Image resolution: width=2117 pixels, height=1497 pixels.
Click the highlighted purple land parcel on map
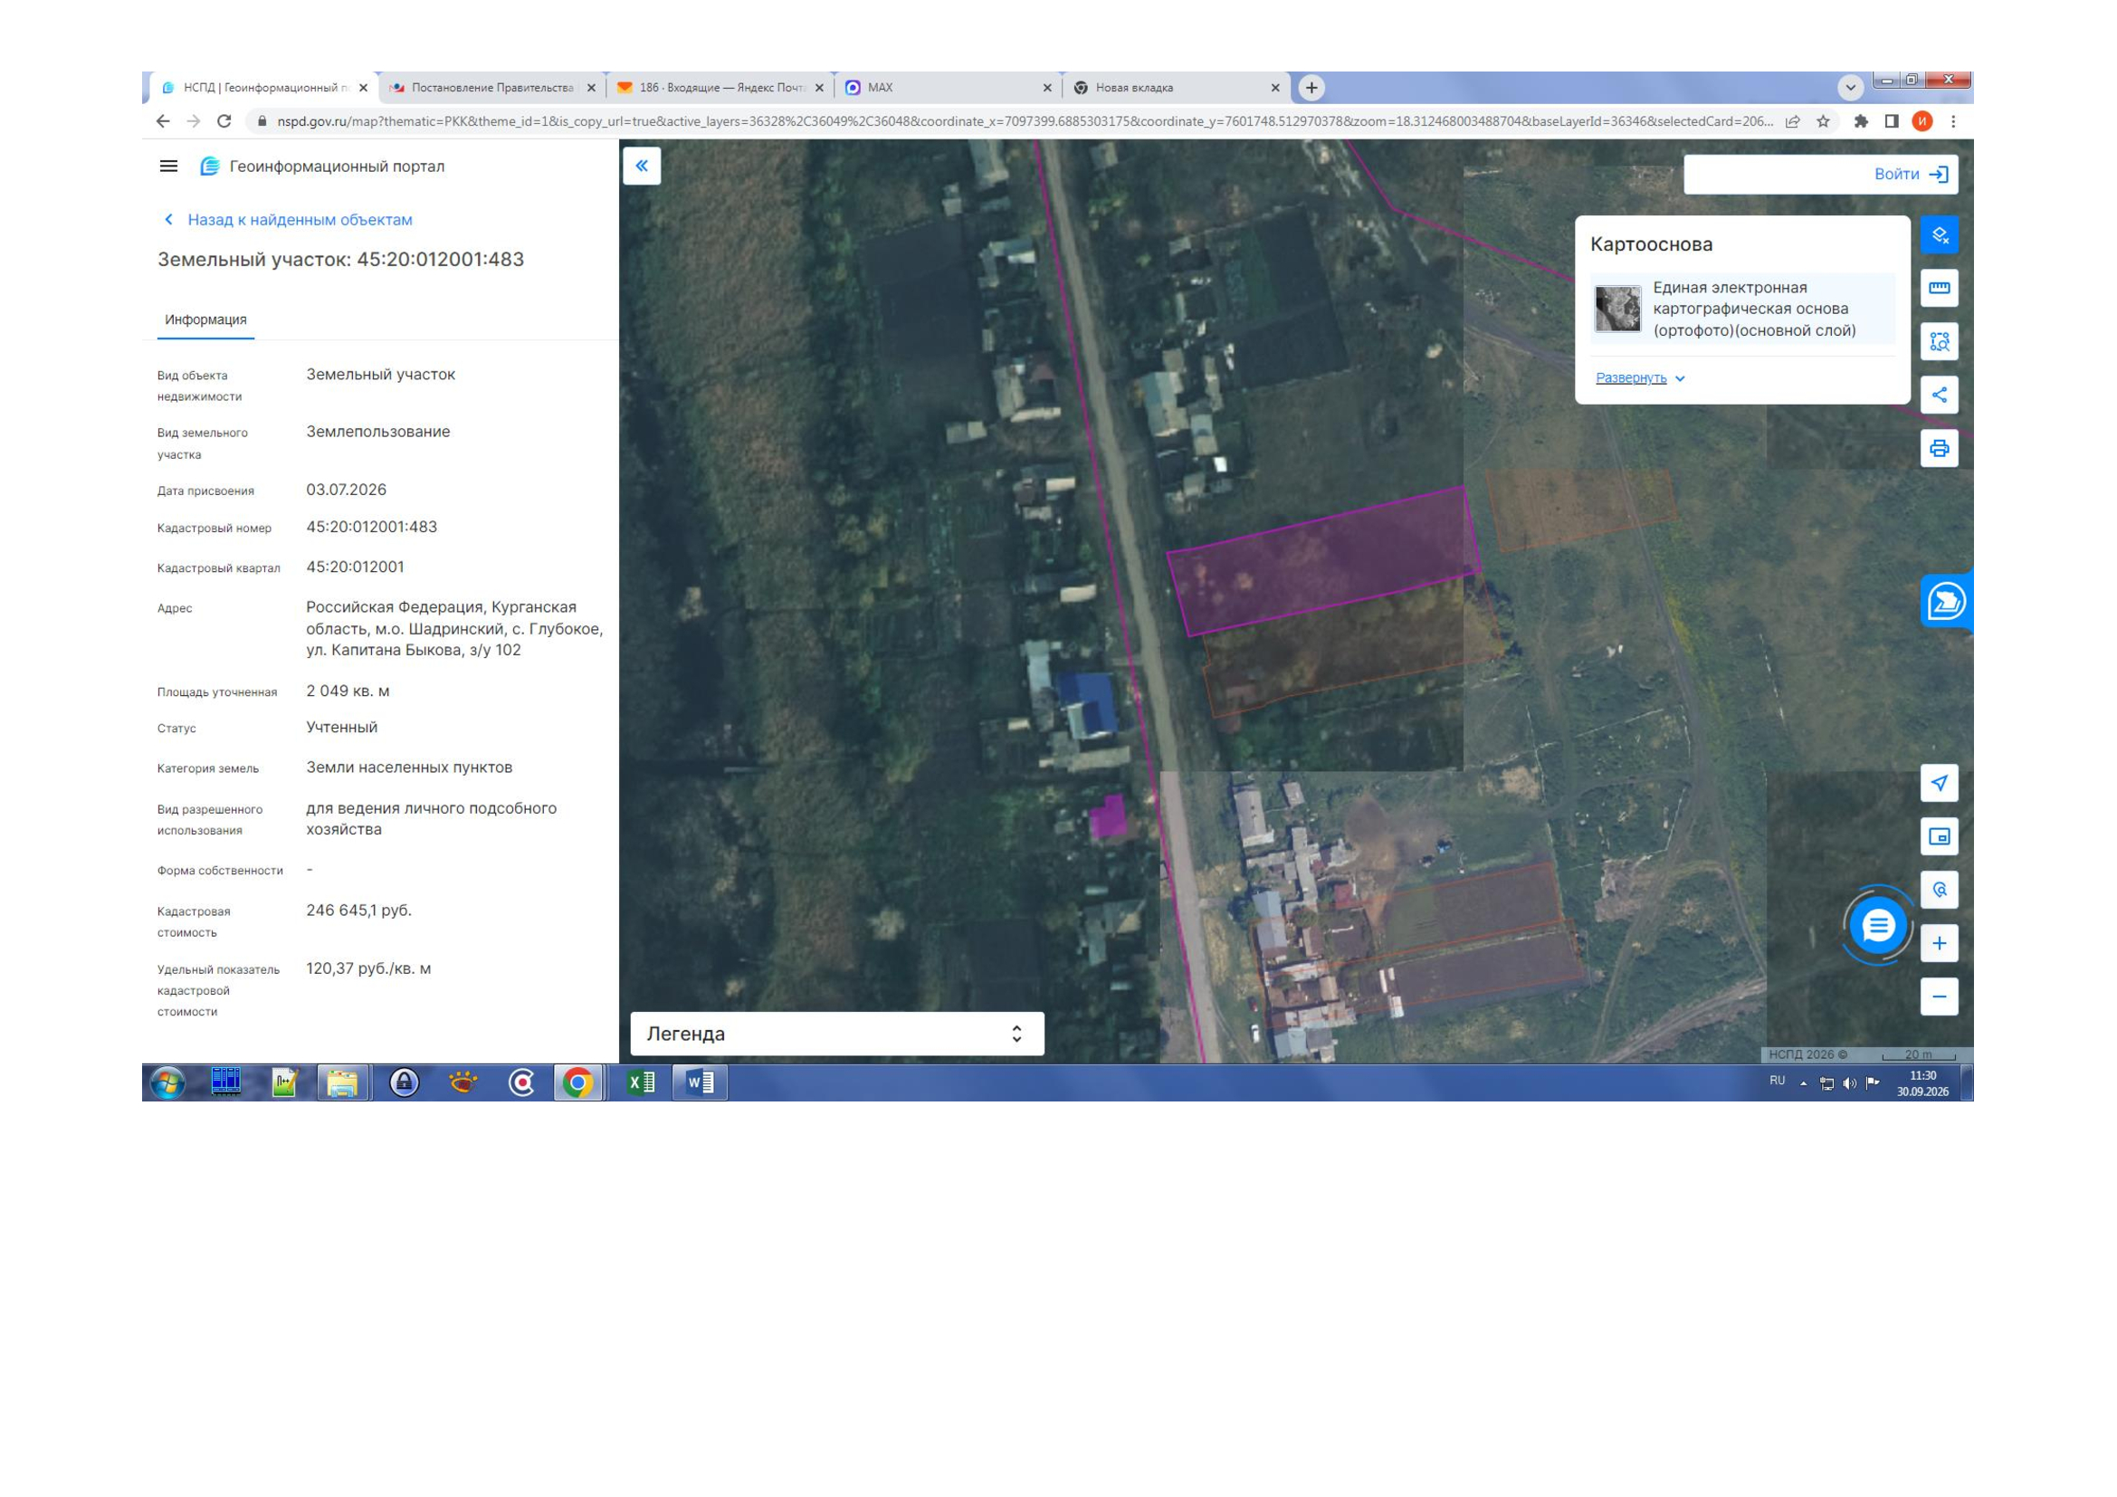click(x=1324, y=560)
